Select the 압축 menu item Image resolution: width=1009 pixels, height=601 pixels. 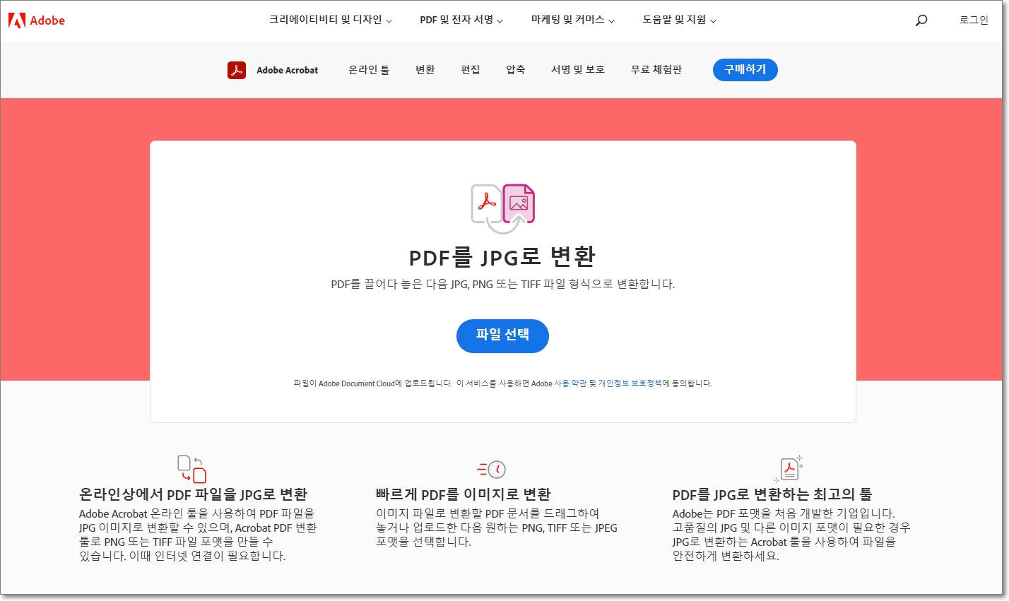pos(516,69)
